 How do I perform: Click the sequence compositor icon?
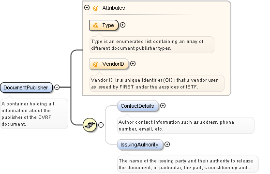pos(90,125)
